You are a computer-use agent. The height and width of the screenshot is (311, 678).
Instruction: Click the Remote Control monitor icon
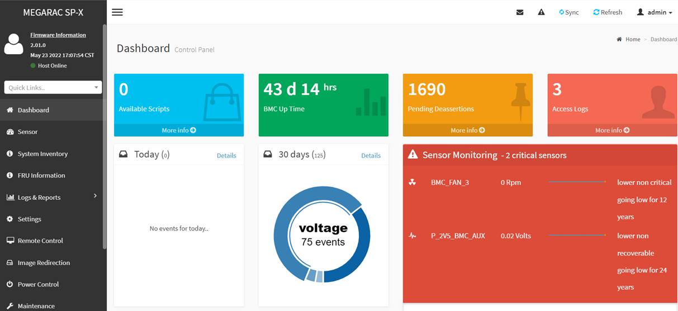(10, 241)
